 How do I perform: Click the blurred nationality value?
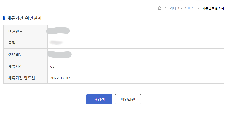point(56,42)
